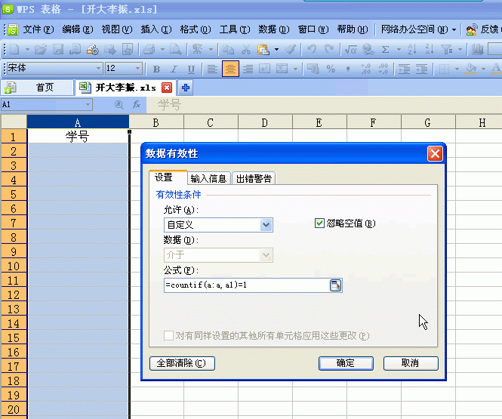Click cell A1 containing 学号
This screenshot has height=419, width=502.
tap(78, 137)
